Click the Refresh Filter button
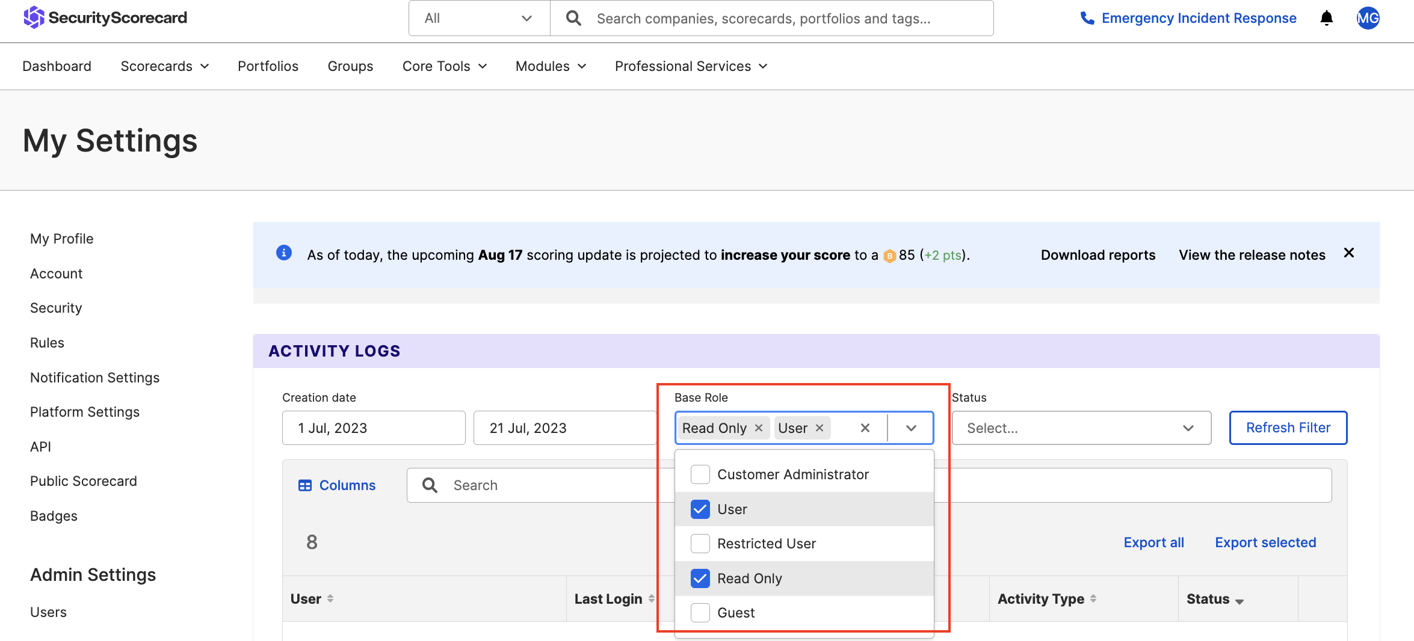 pos(1288,428)
